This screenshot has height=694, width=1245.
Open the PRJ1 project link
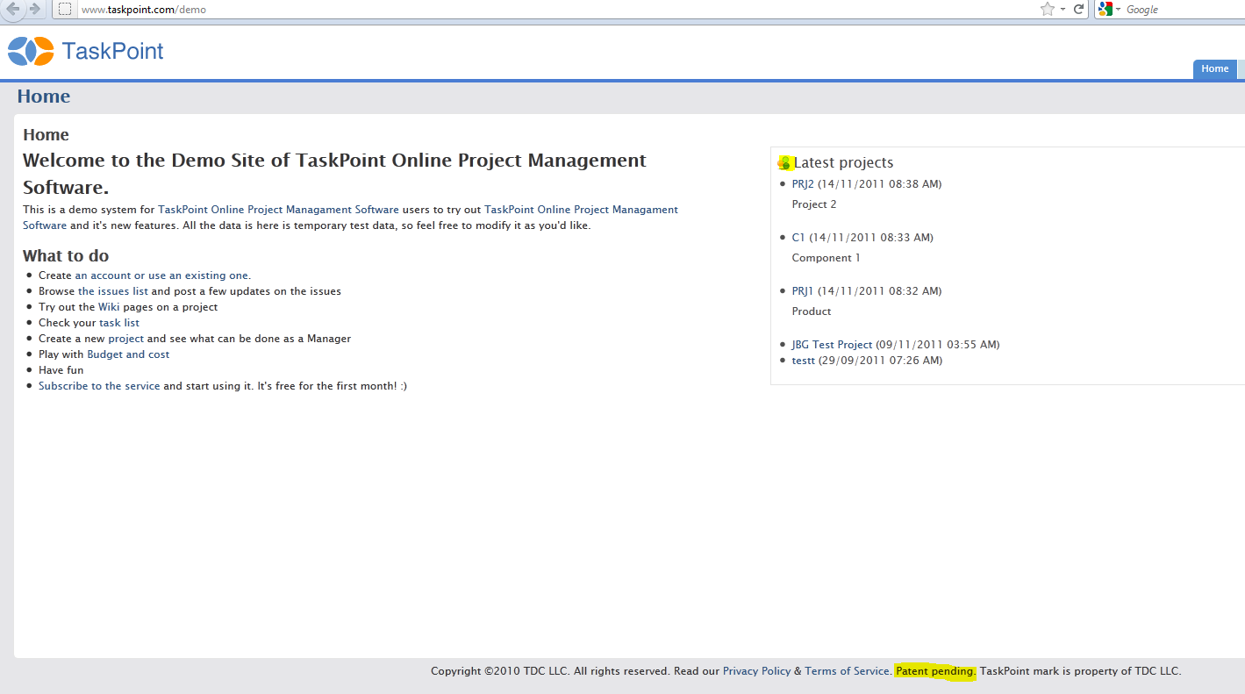(x=803, y=291)
